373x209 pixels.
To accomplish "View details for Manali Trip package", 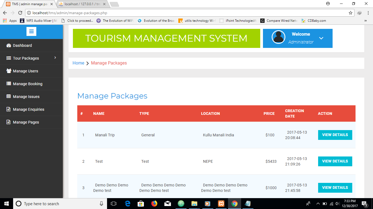I will (x=335, y=135).
